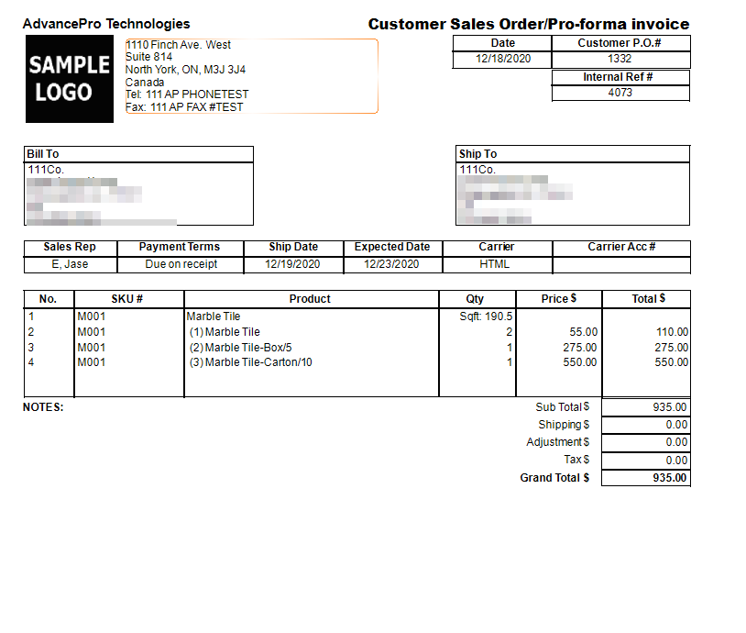Click the Customer P.O.# value 1332
This screenshot has height=633, width=746.
(620, 60)
